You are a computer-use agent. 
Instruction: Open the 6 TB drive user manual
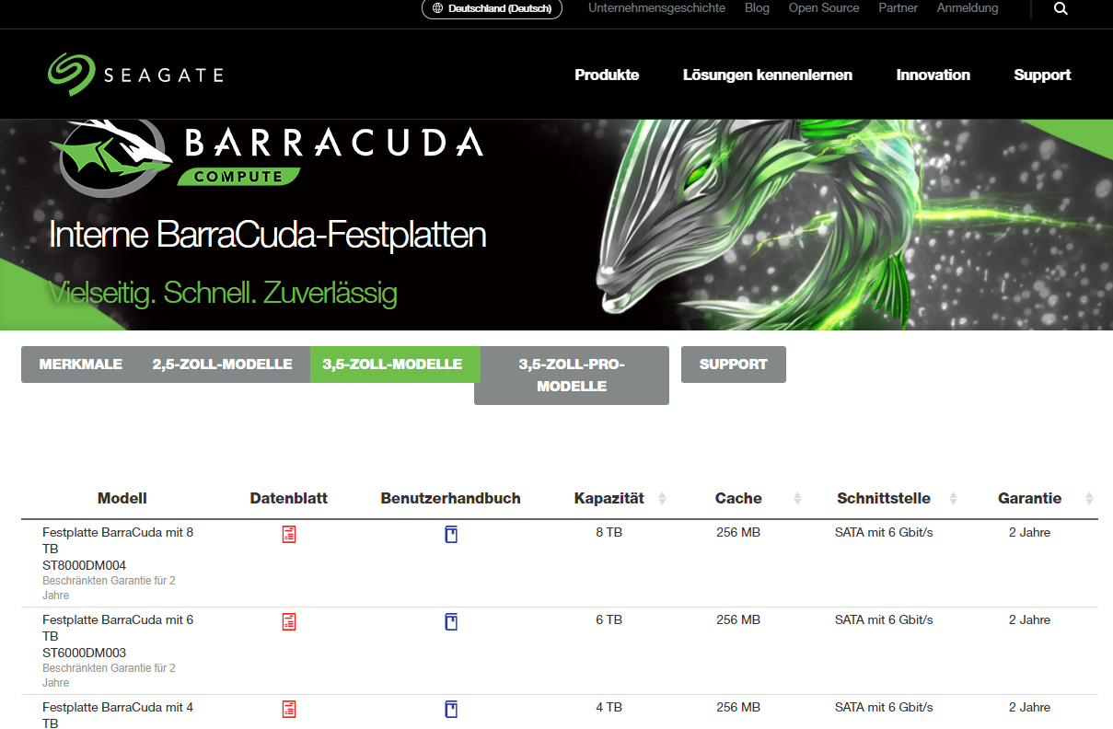coord(451,621)
